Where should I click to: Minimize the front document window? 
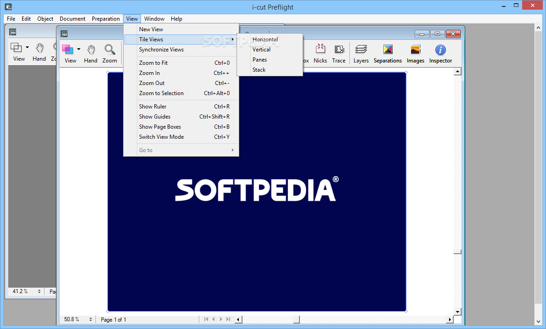click(422, 34)
